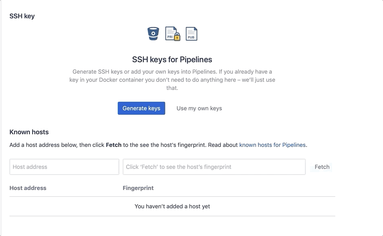This screenshot has width=383, height=236.
Task: Focus the Host address input field
Action: click(64, 167)
